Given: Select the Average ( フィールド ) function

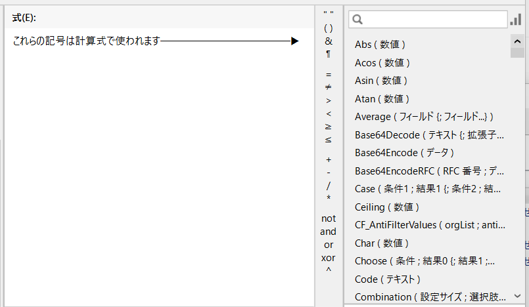Looking at the screenshot, I should pyautogui.click(x=424, y=117).
